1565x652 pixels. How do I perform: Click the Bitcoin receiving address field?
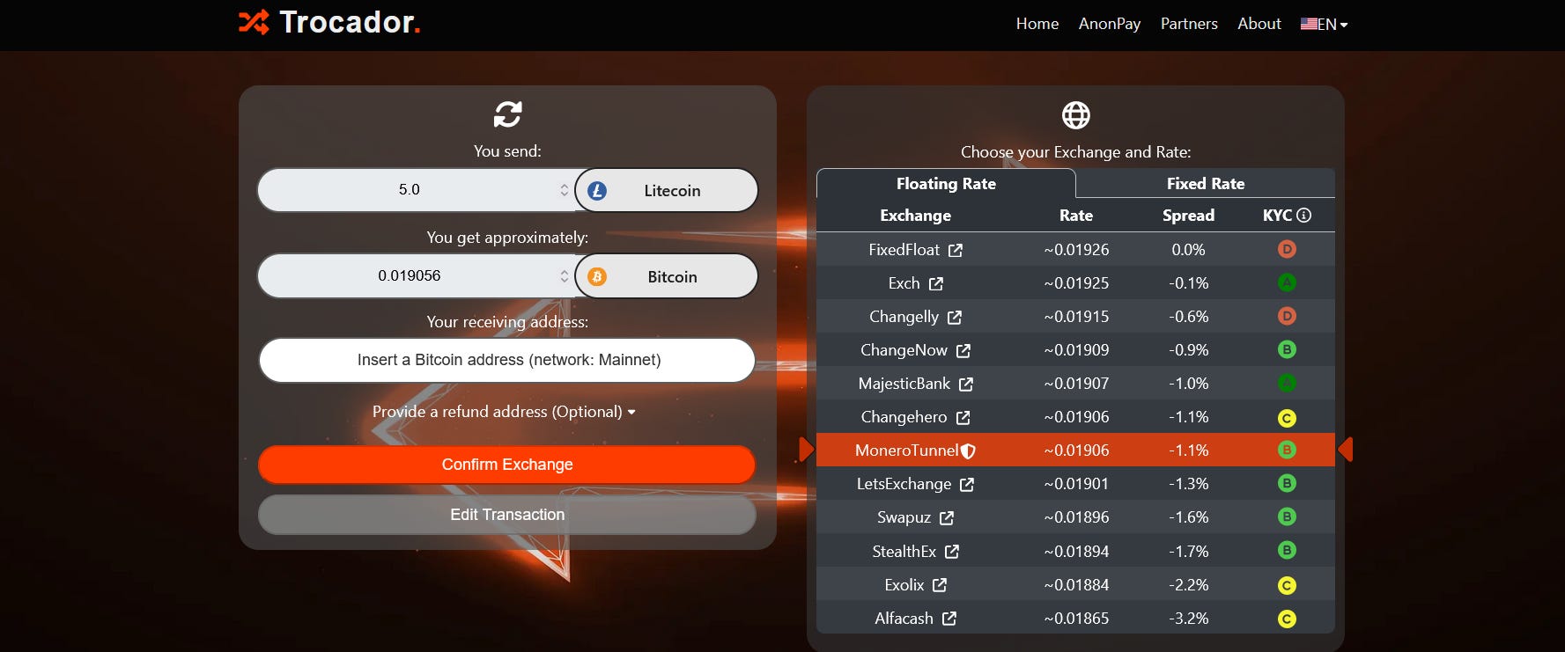[507, 360]
